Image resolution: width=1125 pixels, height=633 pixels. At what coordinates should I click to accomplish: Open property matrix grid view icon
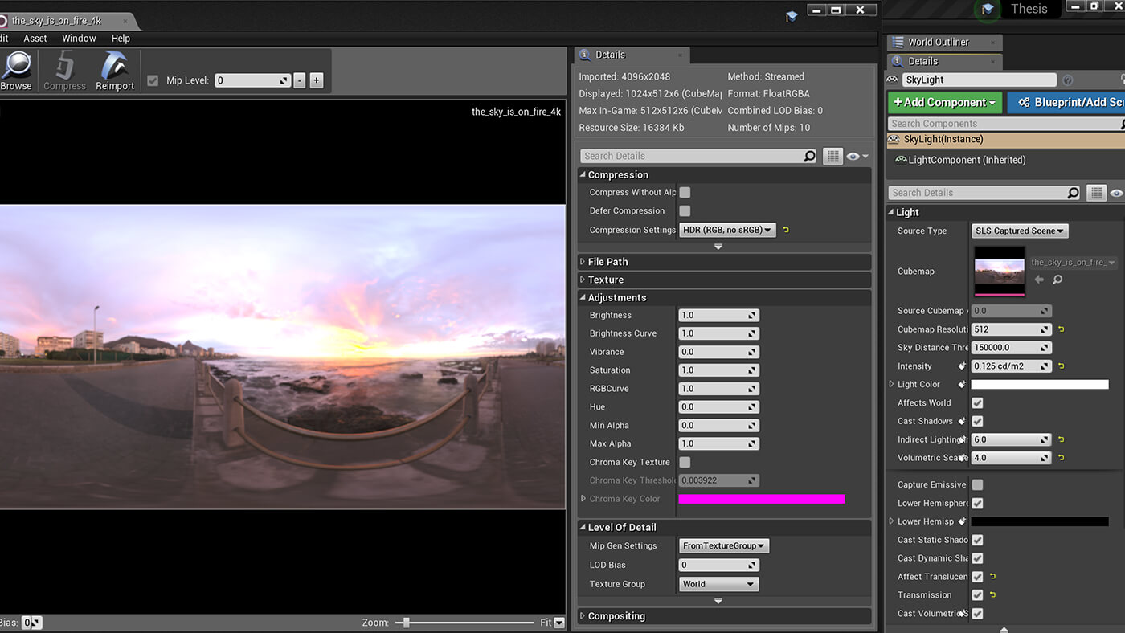click(x=832, y=157)
